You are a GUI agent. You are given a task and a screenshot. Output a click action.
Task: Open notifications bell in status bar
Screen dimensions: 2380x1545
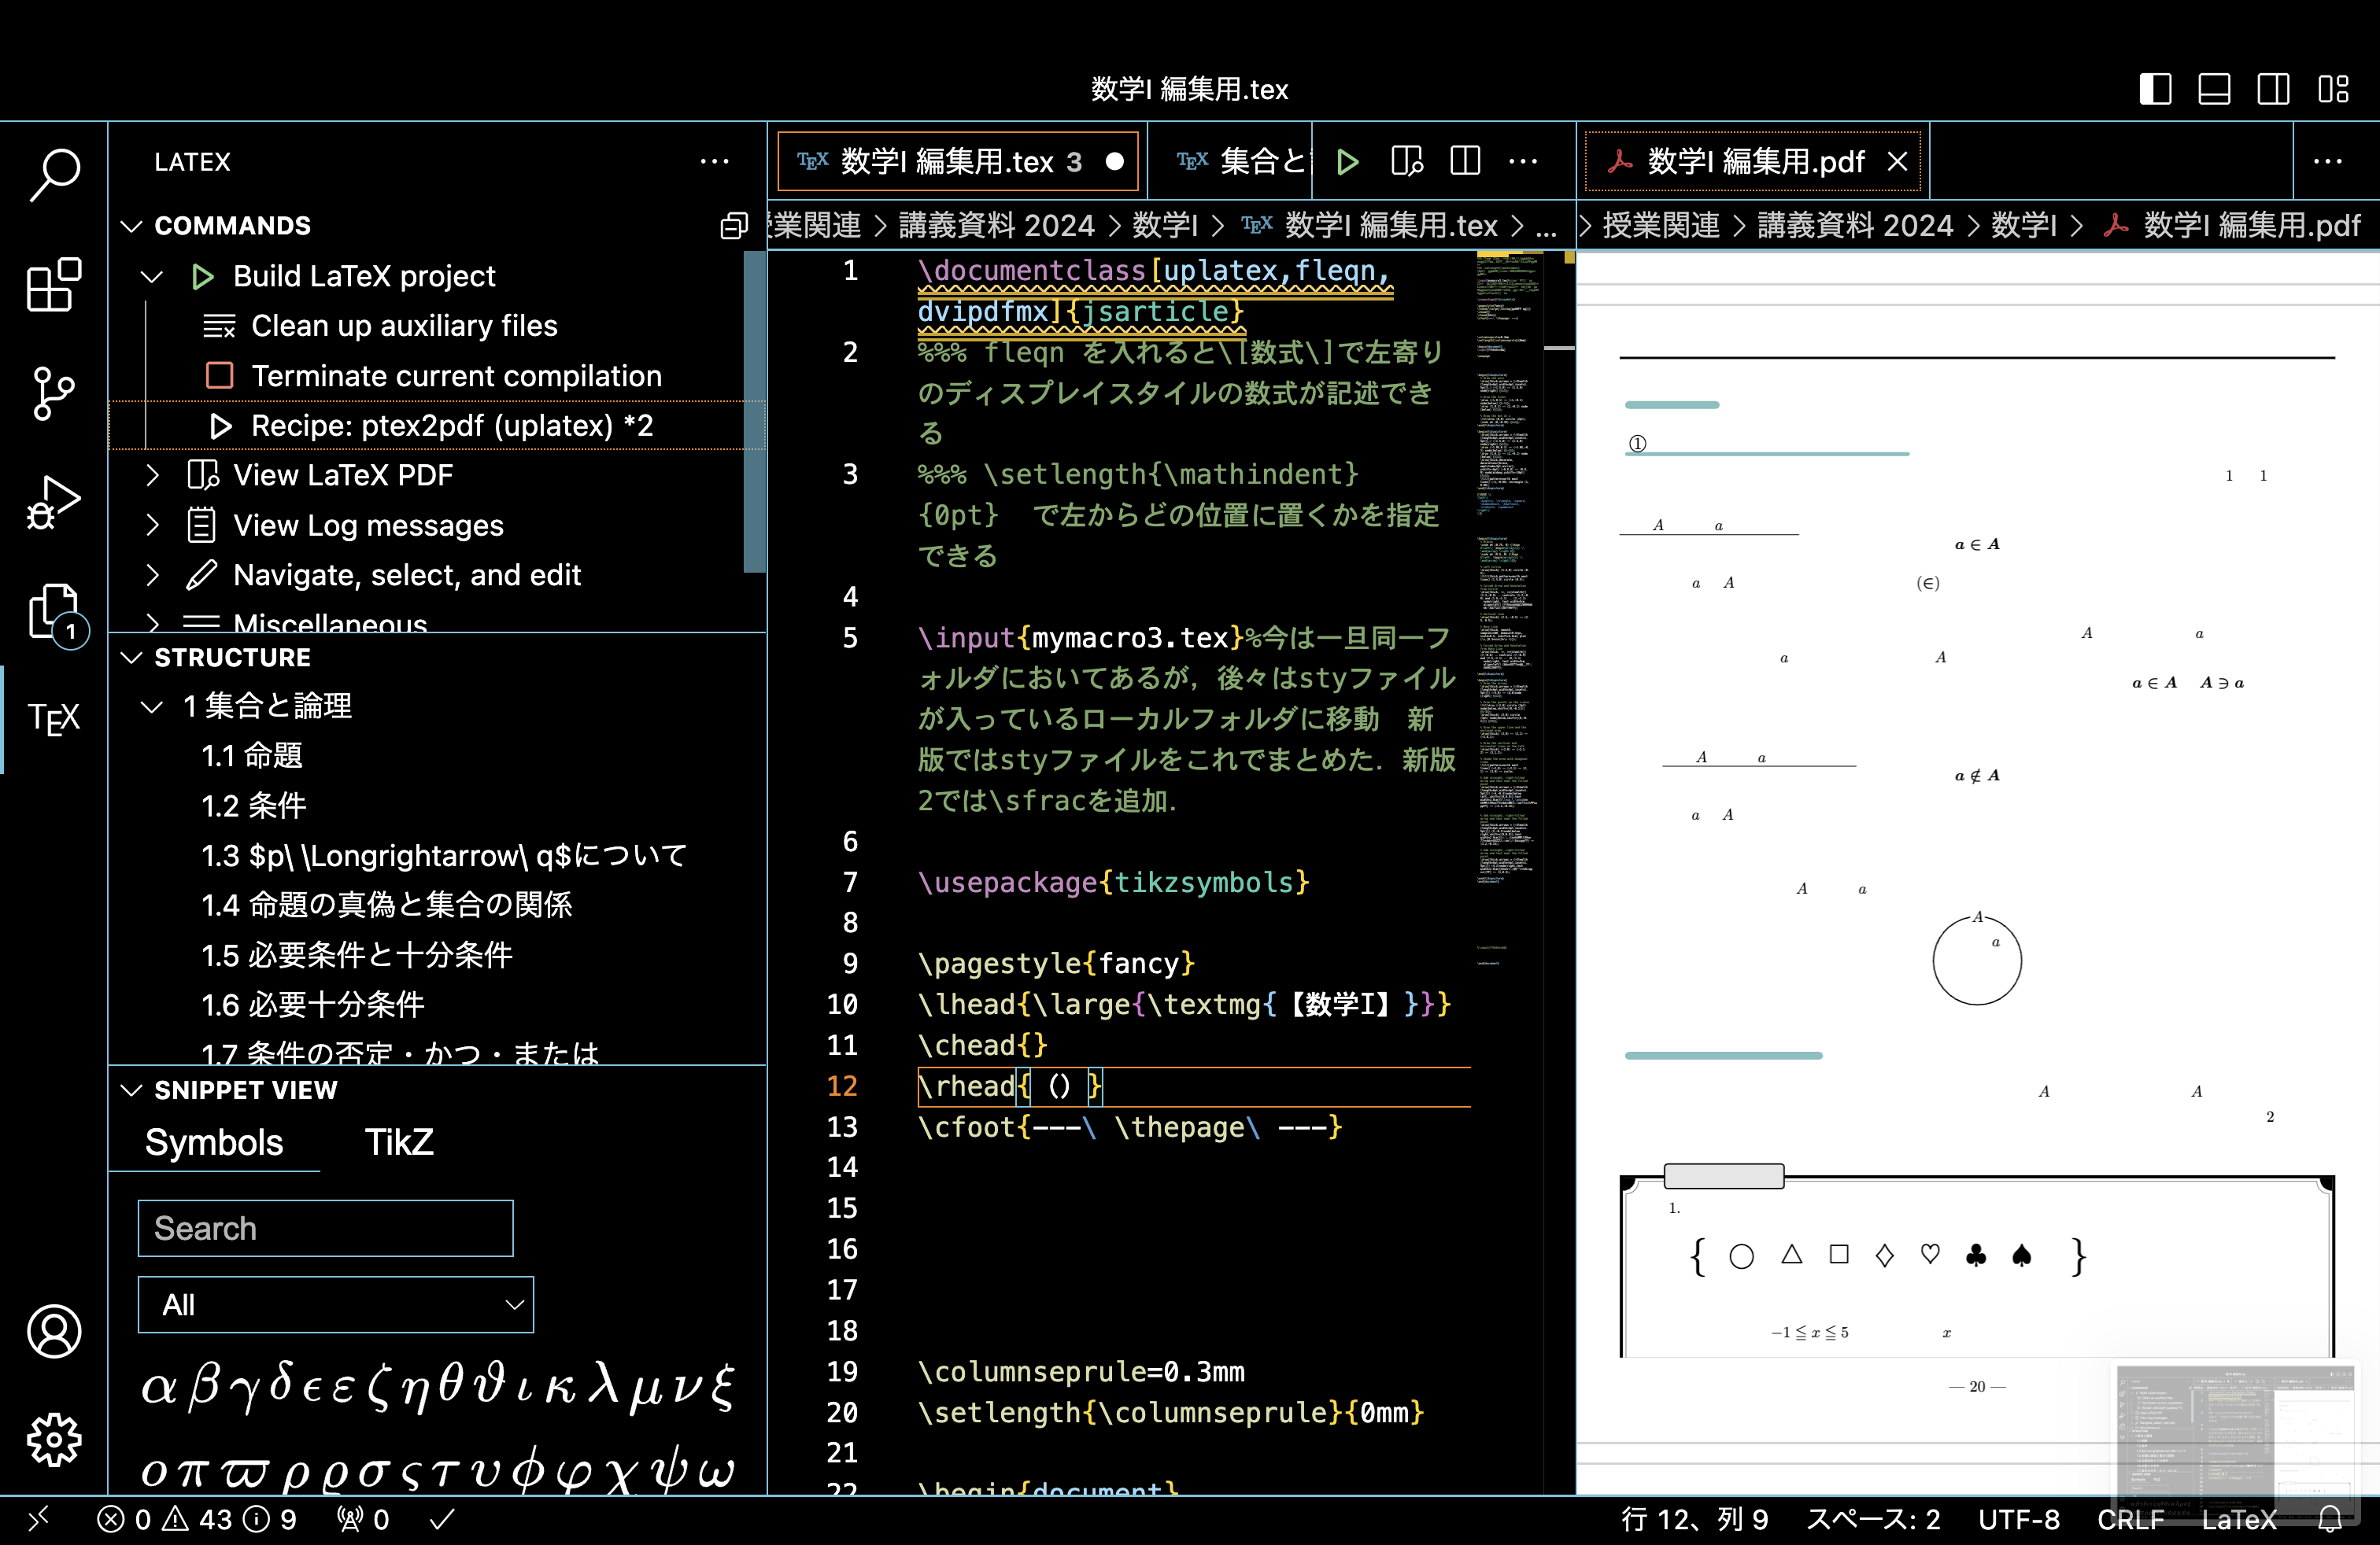[2330, 1519]
